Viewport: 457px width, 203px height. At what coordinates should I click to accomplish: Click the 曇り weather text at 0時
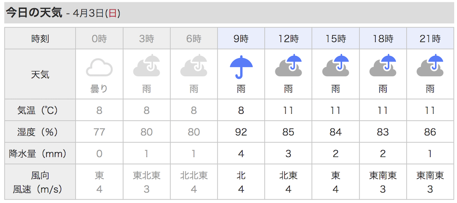(99, 89)
